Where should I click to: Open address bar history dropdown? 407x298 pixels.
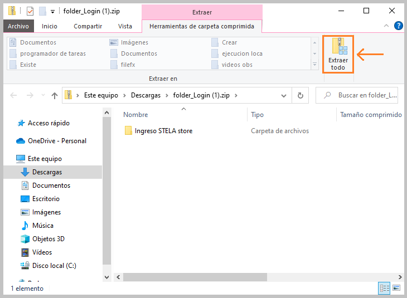(x=284, y=96)
